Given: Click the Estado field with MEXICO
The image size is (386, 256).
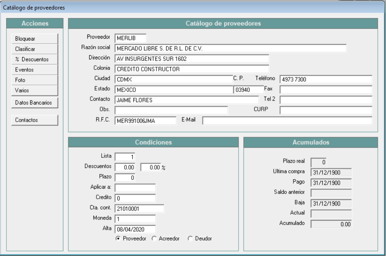Looking at the screenshot, I should (x=173, y=90).
